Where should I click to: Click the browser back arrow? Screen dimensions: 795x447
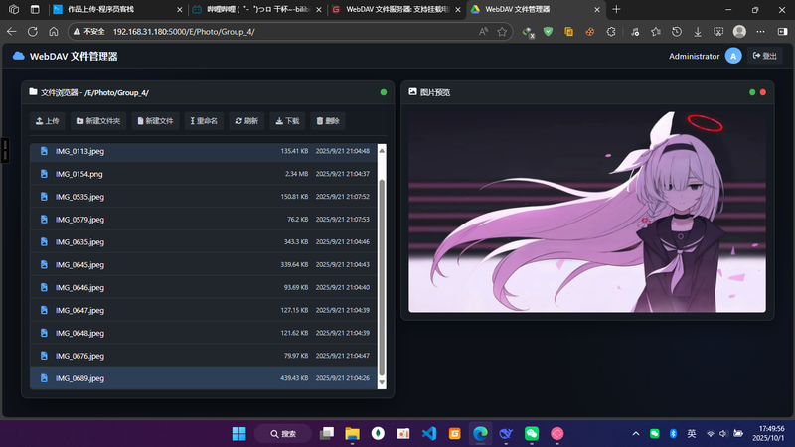(12, 32)
